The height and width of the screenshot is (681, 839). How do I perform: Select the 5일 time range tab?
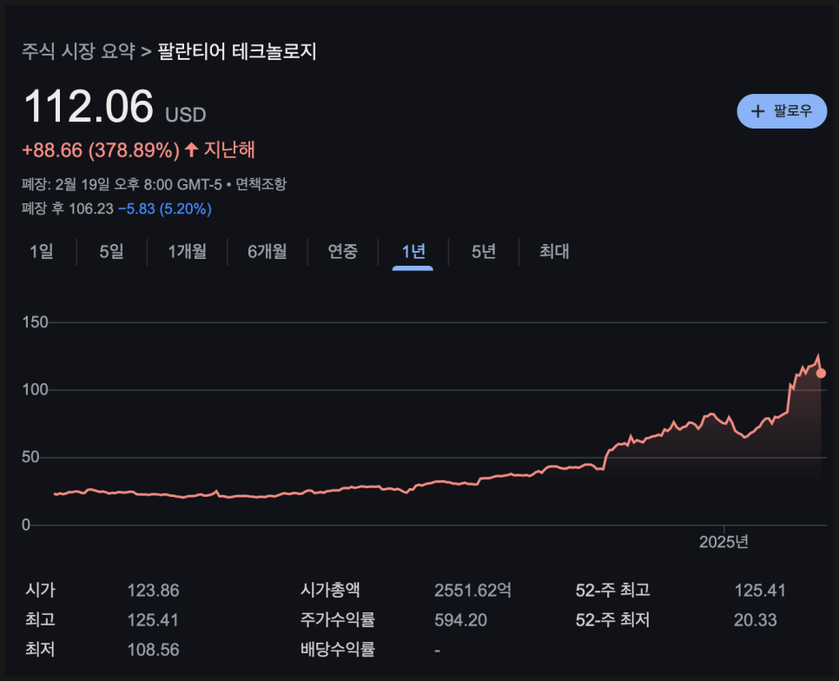click(x=111, y=251)
